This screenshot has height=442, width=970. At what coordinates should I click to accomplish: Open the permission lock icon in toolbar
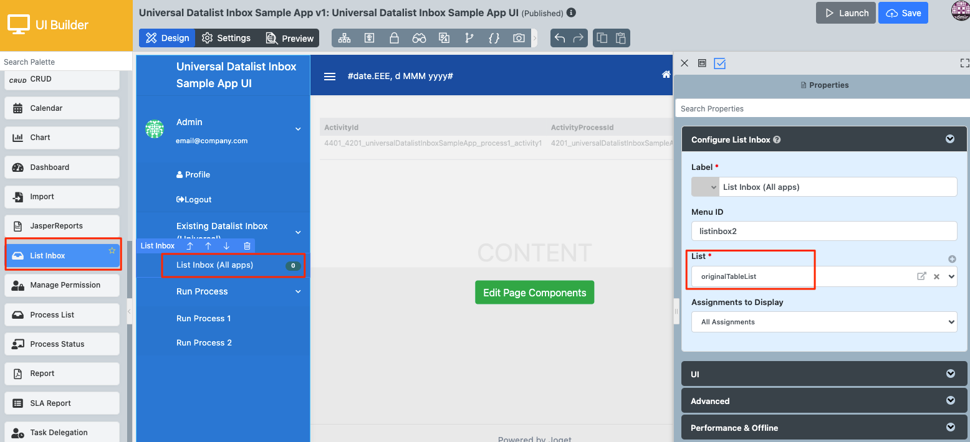tap(394, 38)
